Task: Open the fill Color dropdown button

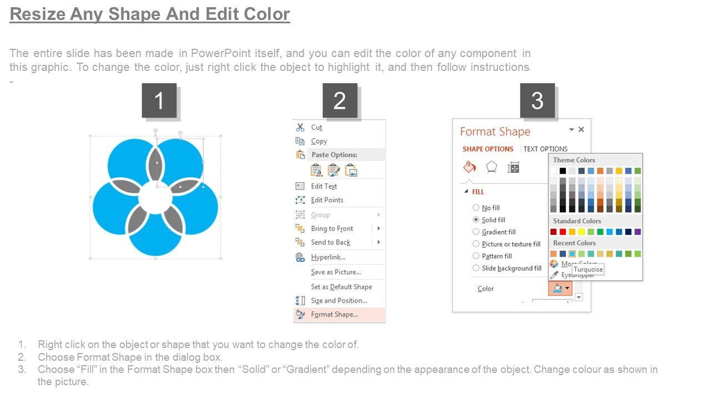Action: click(560, 288)
